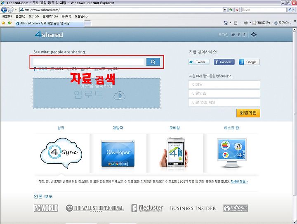Open a new blank tab
Image resolution: width=297 pixels, height=224 pixels.
(x=87, y=24)
